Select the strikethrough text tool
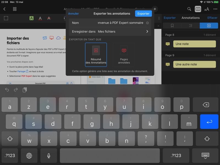 (x=49, y=18)
